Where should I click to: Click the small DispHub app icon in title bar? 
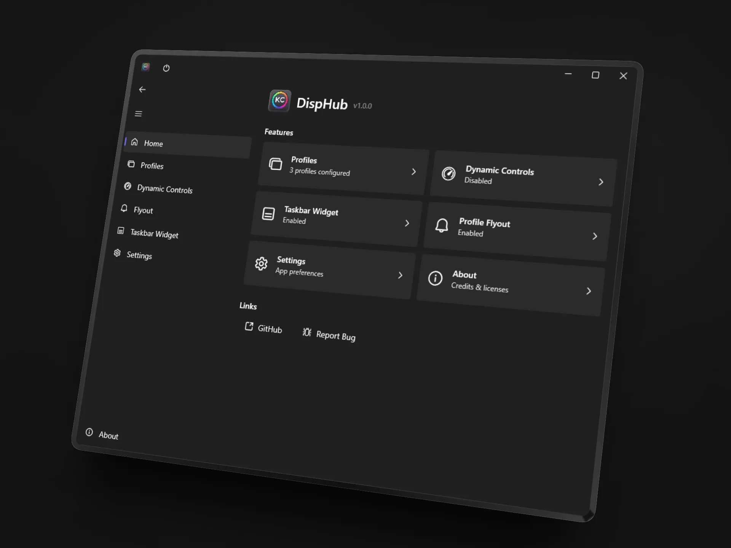146,67
